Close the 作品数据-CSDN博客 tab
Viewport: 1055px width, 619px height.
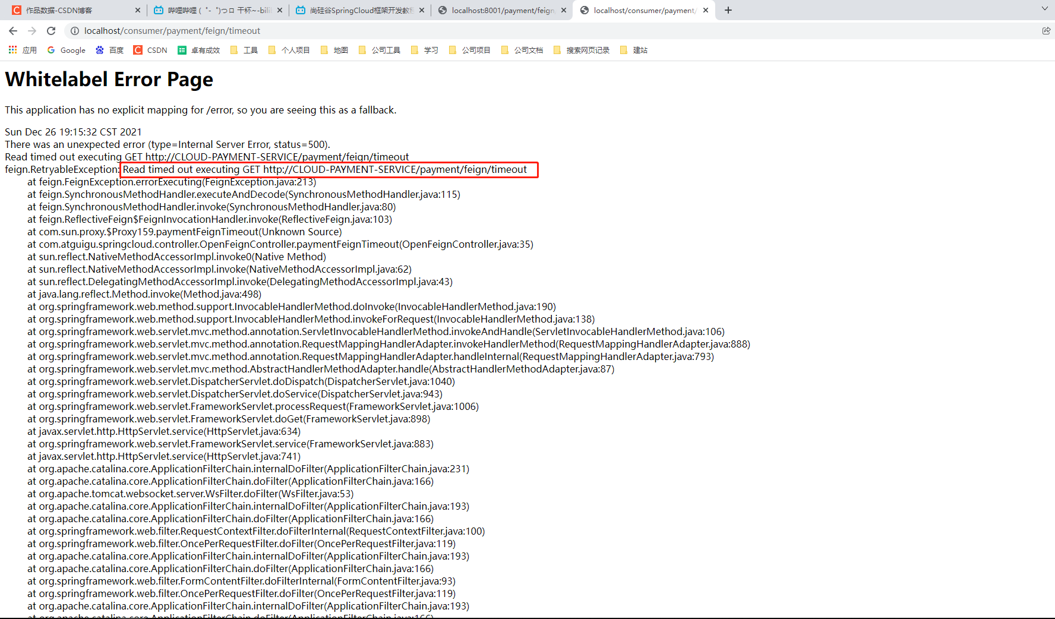pos(138,10)
